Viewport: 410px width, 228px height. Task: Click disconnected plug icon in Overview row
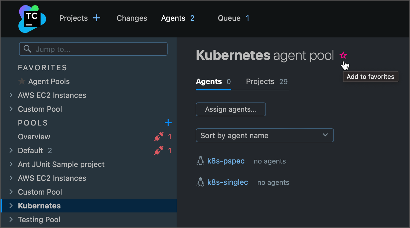(159, 137)
